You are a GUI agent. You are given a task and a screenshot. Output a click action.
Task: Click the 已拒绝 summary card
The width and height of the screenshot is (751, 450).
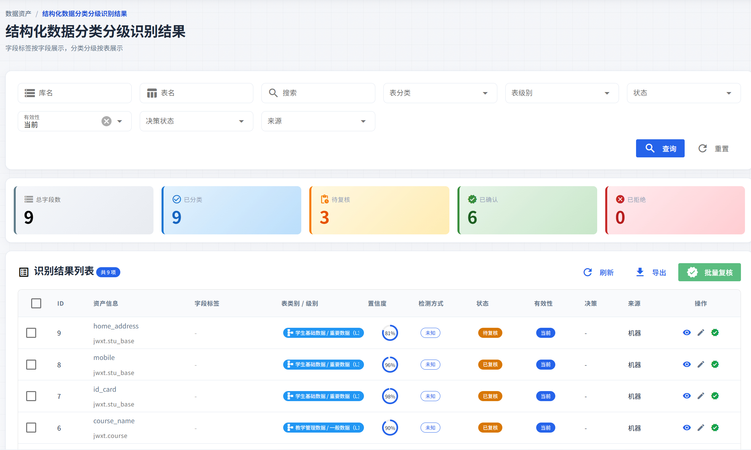675,210
